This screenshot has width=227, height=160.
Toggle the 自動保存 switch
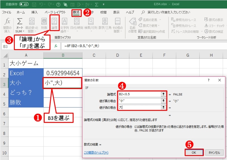[24, 5]
